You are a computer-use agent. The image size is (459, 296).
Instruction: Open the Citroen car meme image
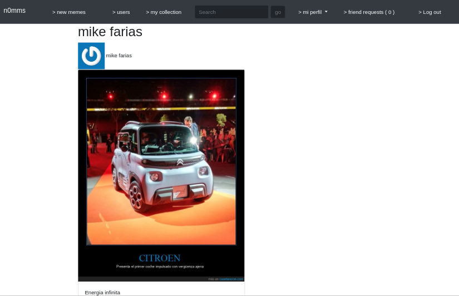point(161,176)
